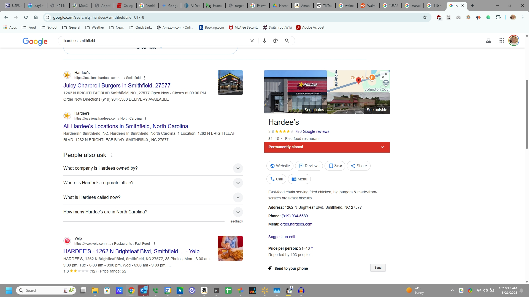Expand the map in knowledge panel
The width and height of the screenshot is (529, 297).
click(384, 75)
